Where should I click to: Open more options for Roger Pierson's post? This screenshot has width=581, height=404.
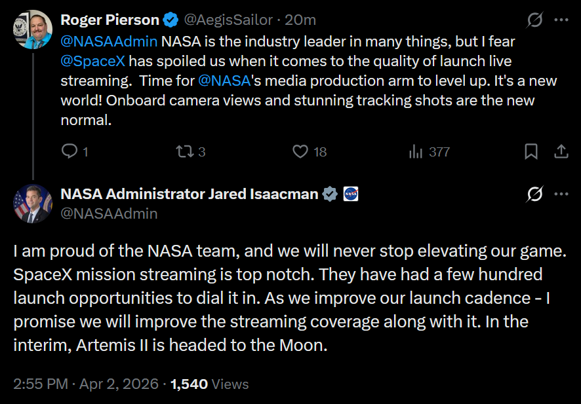tap(561, 20)
